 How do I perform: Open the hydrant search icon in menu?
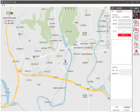pos(136,23)
